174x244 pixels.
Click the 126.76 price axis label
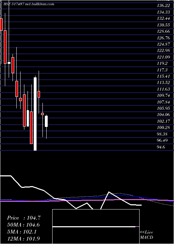pyautogui.click(x=163, y=38)
